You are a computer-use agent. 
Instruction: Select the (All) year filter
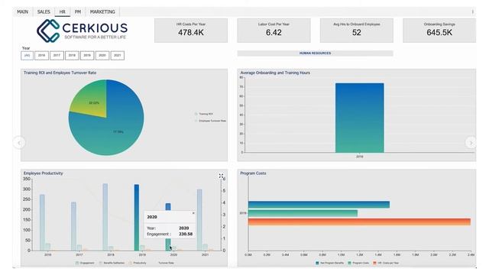click(28, 56)
